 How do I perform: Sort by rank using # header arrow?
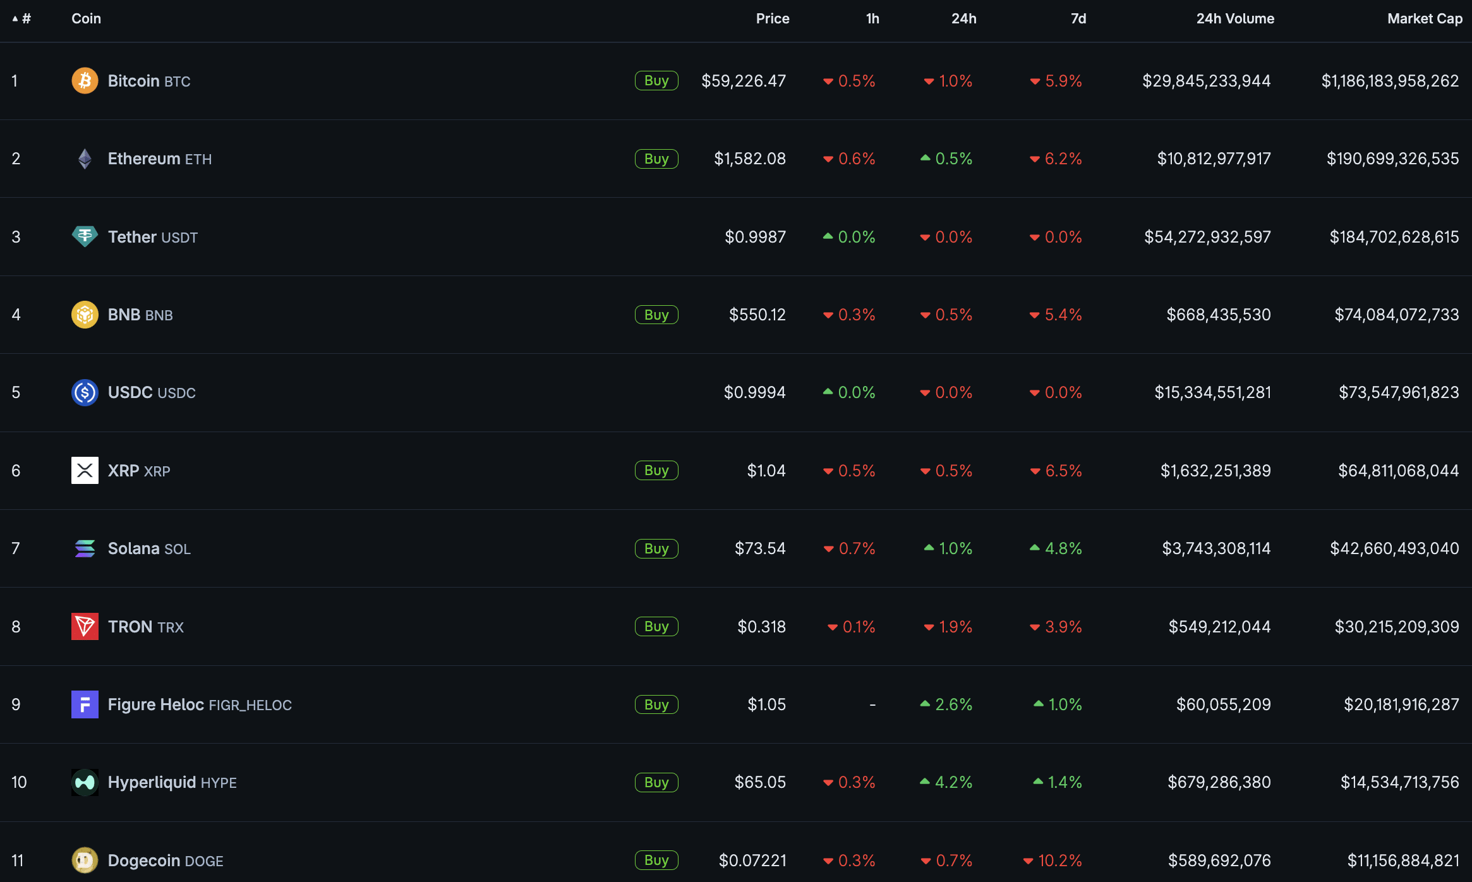(21, 18)
